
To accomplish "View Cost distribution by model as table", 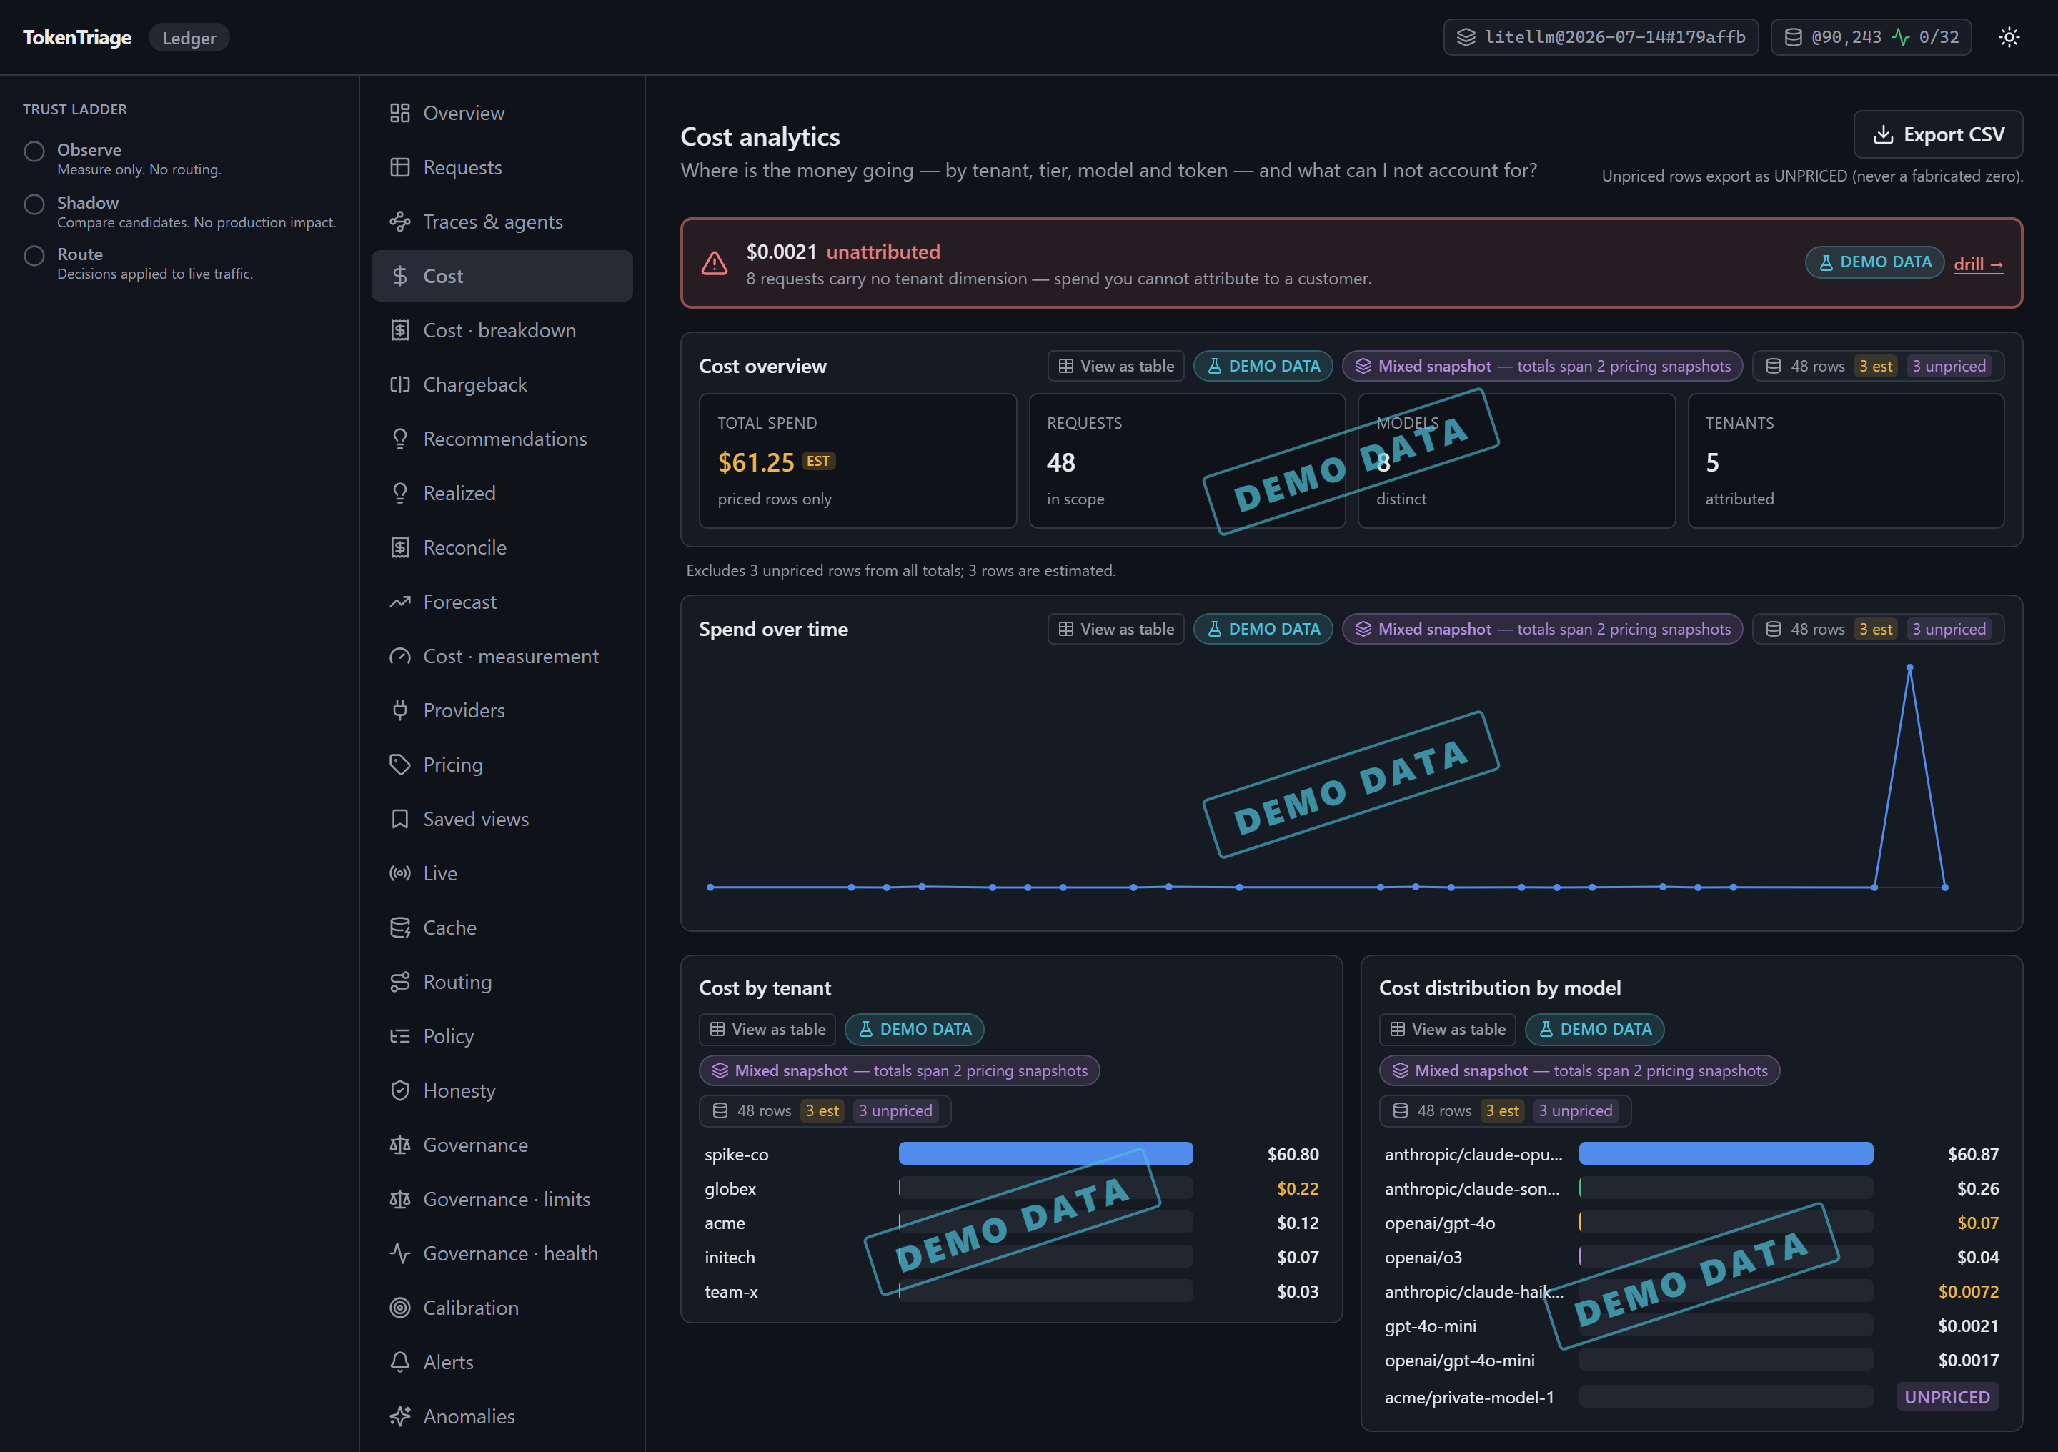I will [1448, 1029].
